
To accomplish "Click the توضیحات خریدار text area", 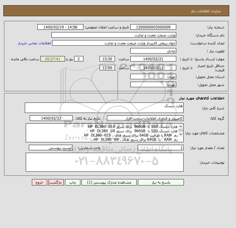I will 105,162.
